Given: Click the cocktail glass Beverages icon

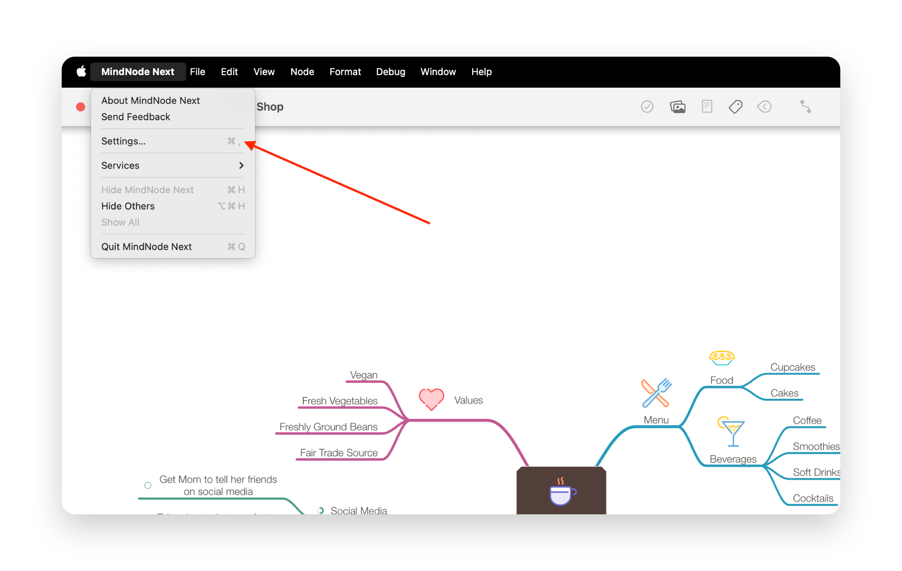Looking at the screenshot, I should coord(731,431).
